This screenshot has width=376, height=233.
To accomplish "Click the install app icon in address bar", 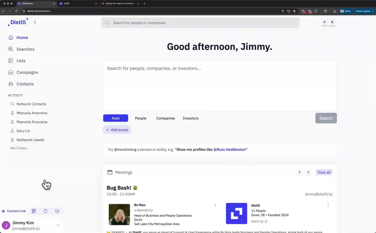I will tap(288, 11).
